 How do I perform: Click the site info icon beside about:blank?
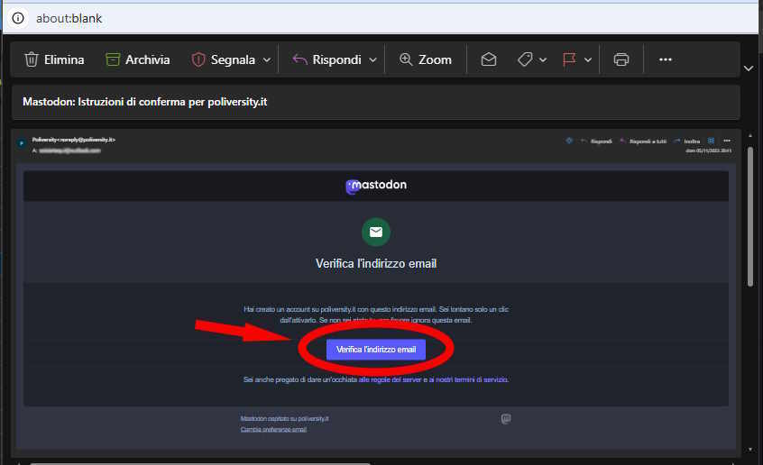(18, 19)
